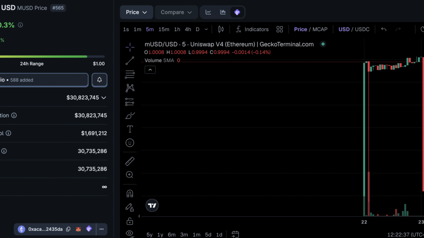Click the price alert bell button

click(x=99, y=80)
